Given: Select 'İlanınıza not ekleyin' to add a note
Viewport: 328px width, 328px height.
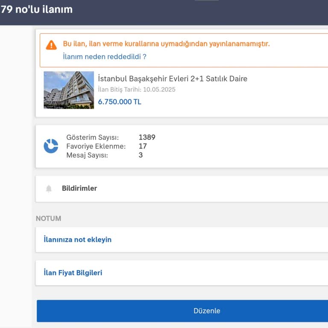Looking at the screenshot, I should tap(78, 240).
